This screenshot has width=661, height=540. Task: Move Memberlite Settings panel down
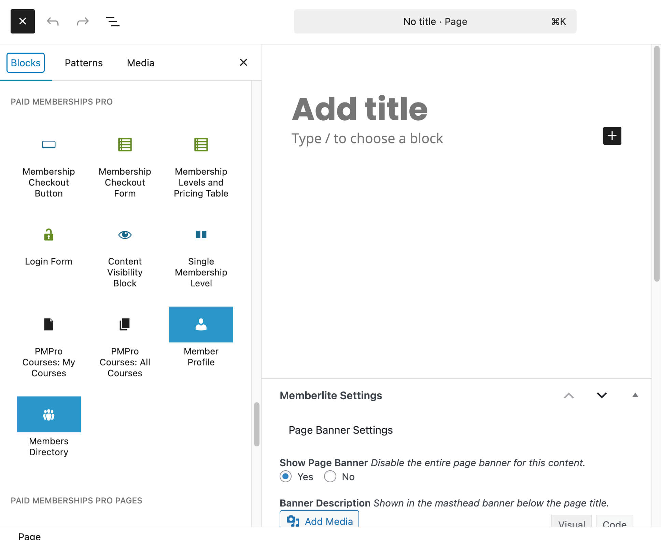coord(602,395)
